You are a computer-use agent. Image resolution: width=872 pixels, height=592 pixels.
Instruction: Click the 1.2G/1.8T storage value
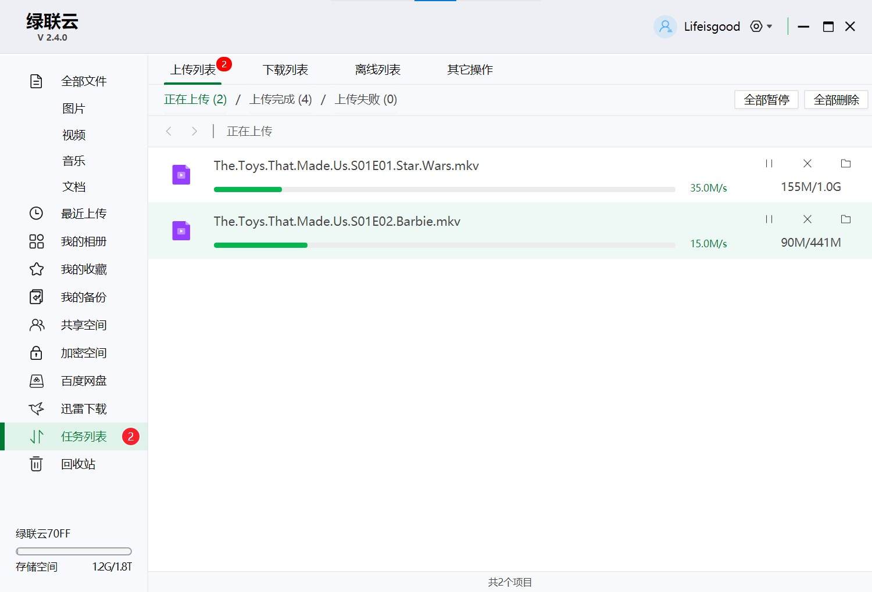(112, 566)
